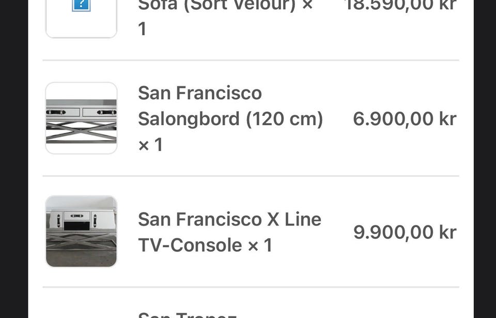
Task: Select the Sofa quantity number 1
Action: point(142,29)
